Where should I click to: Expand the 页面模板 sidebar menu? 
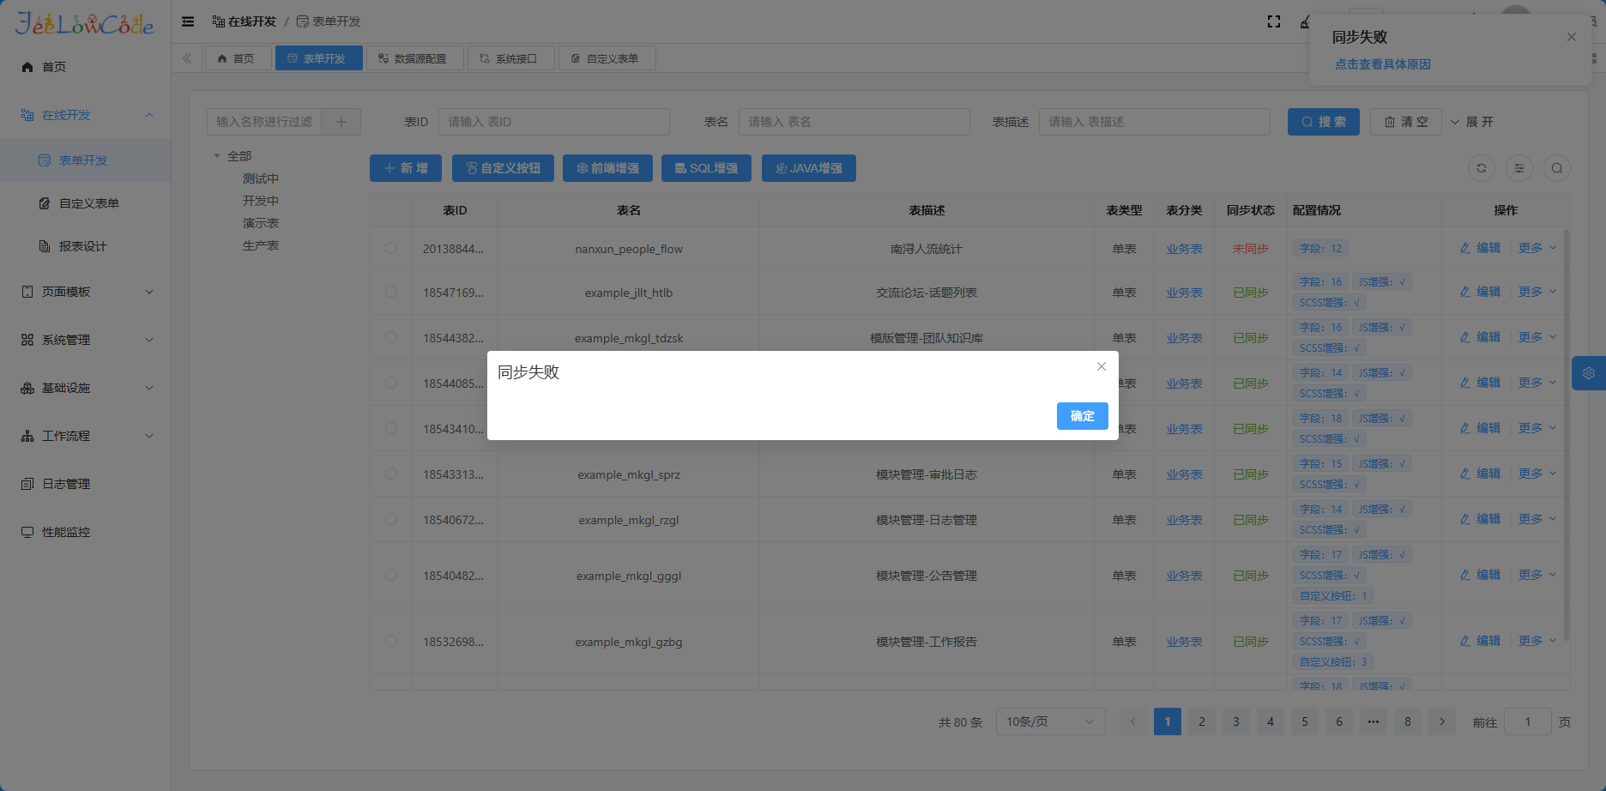(86, 292)
